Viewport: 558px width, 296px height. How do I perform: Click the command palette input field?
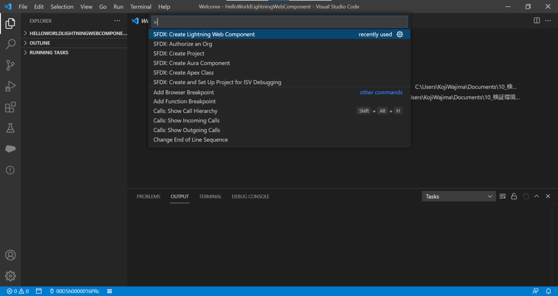(x=279, y=22)
